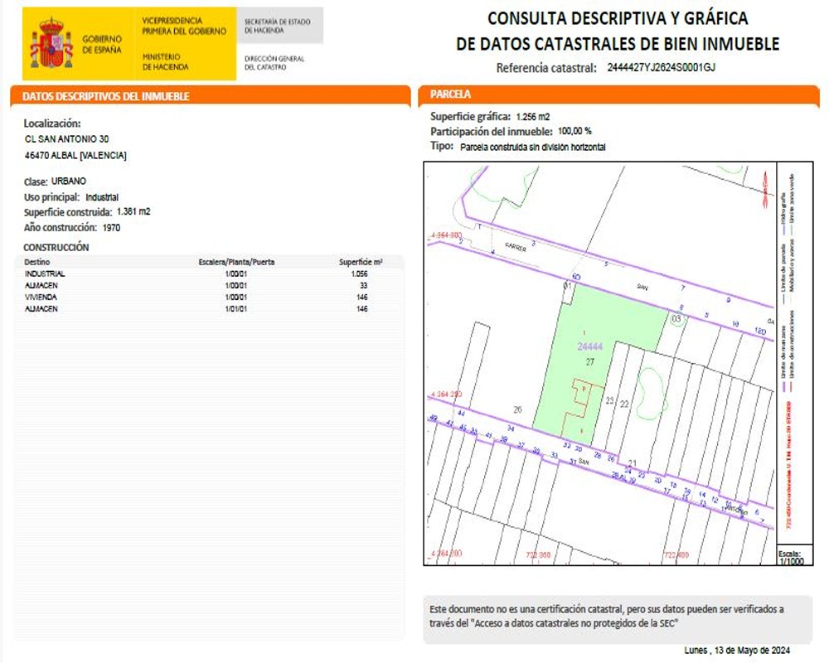
Task: Select graphic surface value '1.256 m2'
Action: pyautogui.click(x=533, y=117)
